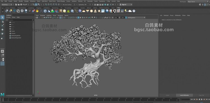
Task: Open the Deform menu
Action: (x=80, y=1)
